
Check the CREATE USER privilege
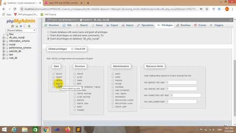click(x=113, y=106)
